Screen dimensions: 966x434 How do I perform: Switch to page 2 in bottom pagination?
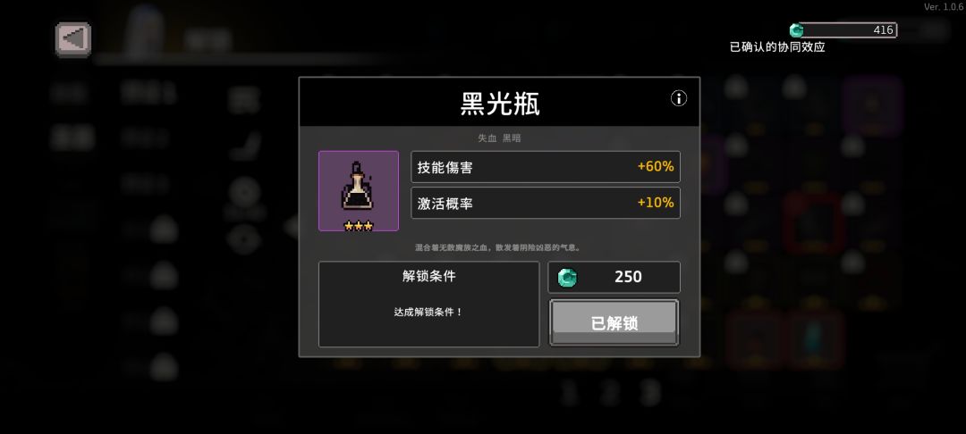point(611,392)
